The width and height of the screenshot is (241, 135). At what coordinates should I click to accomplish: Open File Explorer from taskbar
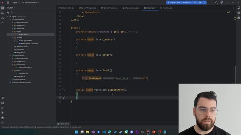(x=87, y=132)
